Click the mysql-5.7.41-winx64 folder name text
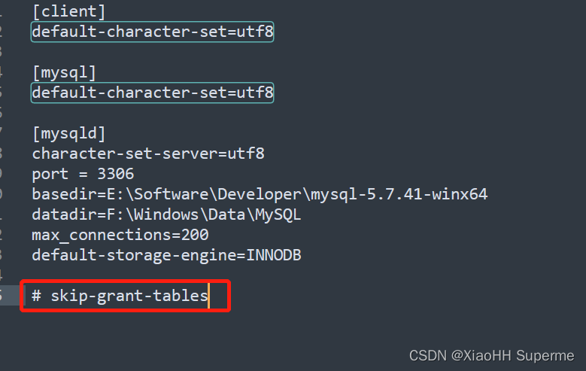The height and width of the screenshot is (371, 586). (x=399, y=194)
